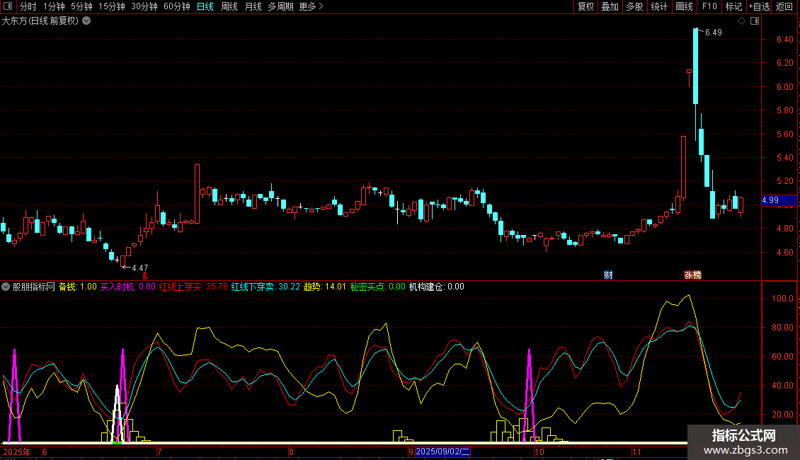
Task: Select the 15分钟 period tab
Action: pyautogui.click(x=112, y=6)
